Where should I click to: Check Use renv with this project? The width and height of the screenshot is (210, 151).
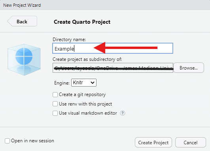point(55,104)
